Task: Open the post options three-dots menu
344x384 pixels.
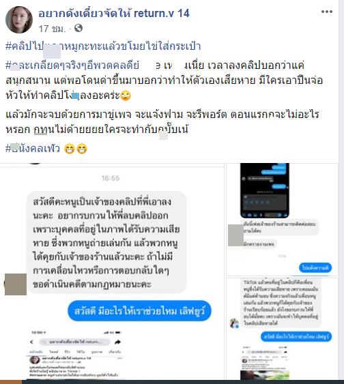Action: (327, 12)
